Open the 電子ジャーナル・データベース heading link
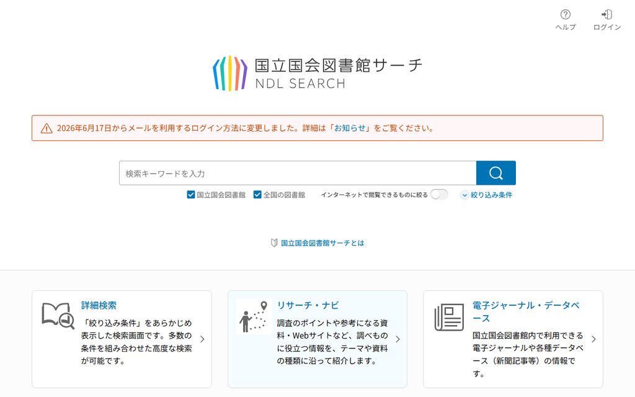This screenshot has width=635, height=397. point(526,311)
